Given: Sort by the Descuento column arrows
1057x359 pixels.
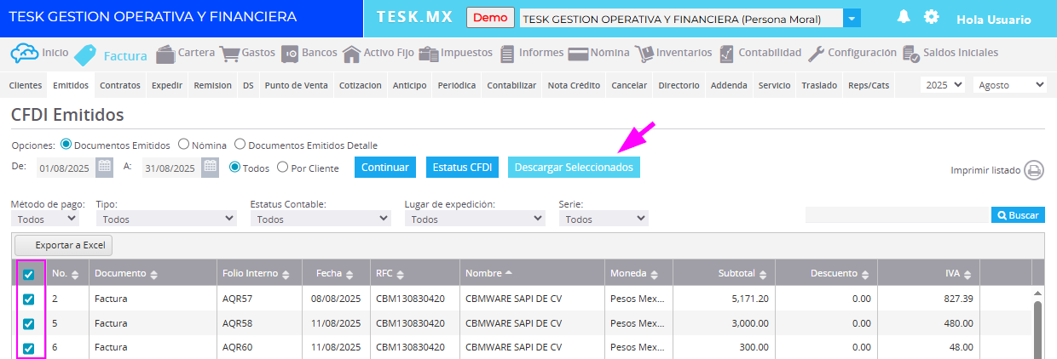Looking at the screenshot, I should click(x=865, y=274).
